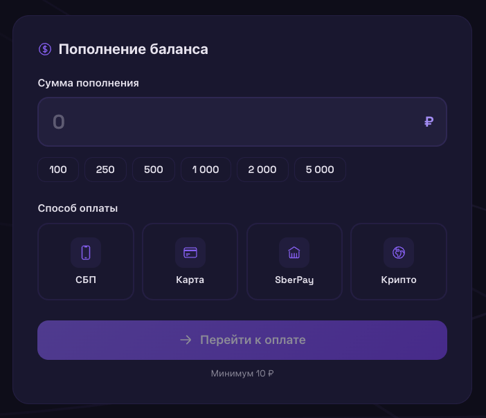The width and height of the screenshot is (486, 418).
Task: Click the arrow icon on the payment button
Action: click(x=186, y=340)
